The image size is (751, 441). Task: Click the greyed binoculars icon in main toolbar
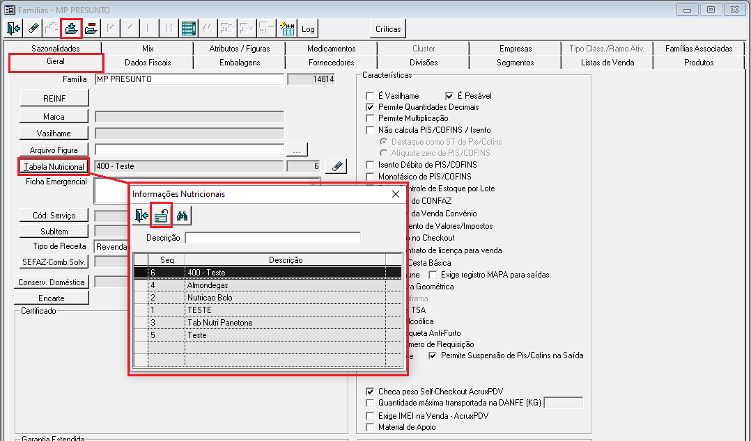point(208,29)
